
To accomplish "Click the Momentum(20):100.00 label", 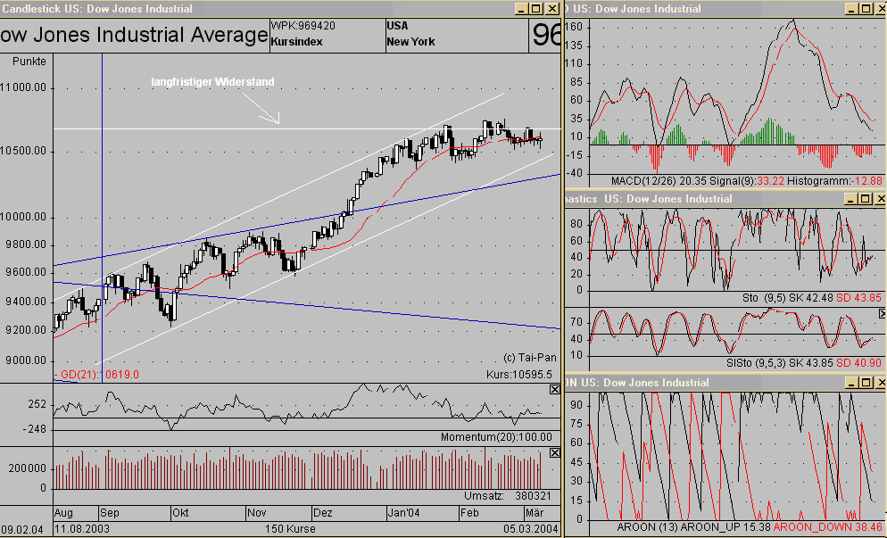I will click(496, 437).
